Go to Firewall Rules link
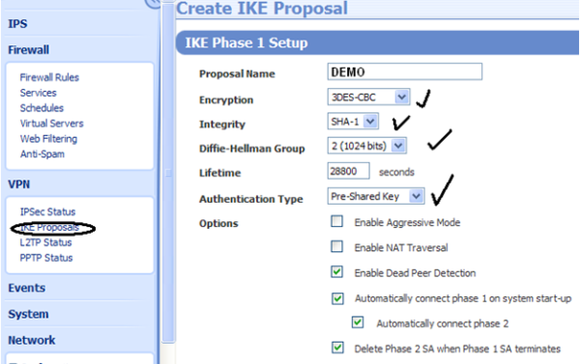Viewport: 580px width, 364px height. (49, 77)
